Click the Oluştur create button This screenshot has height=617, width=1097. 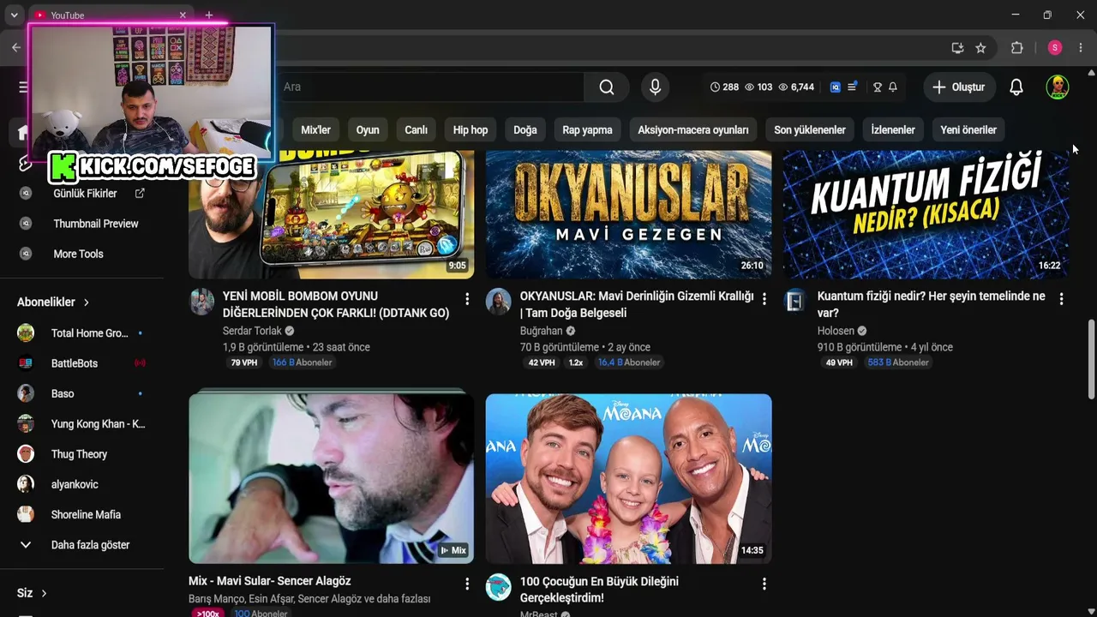[x=958, y=87]
